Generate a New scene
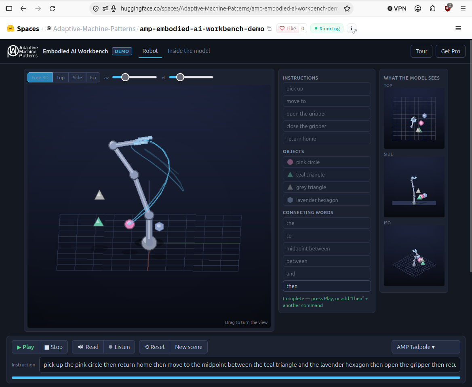This screenshot has height=387, width=472. pos(189,347)
